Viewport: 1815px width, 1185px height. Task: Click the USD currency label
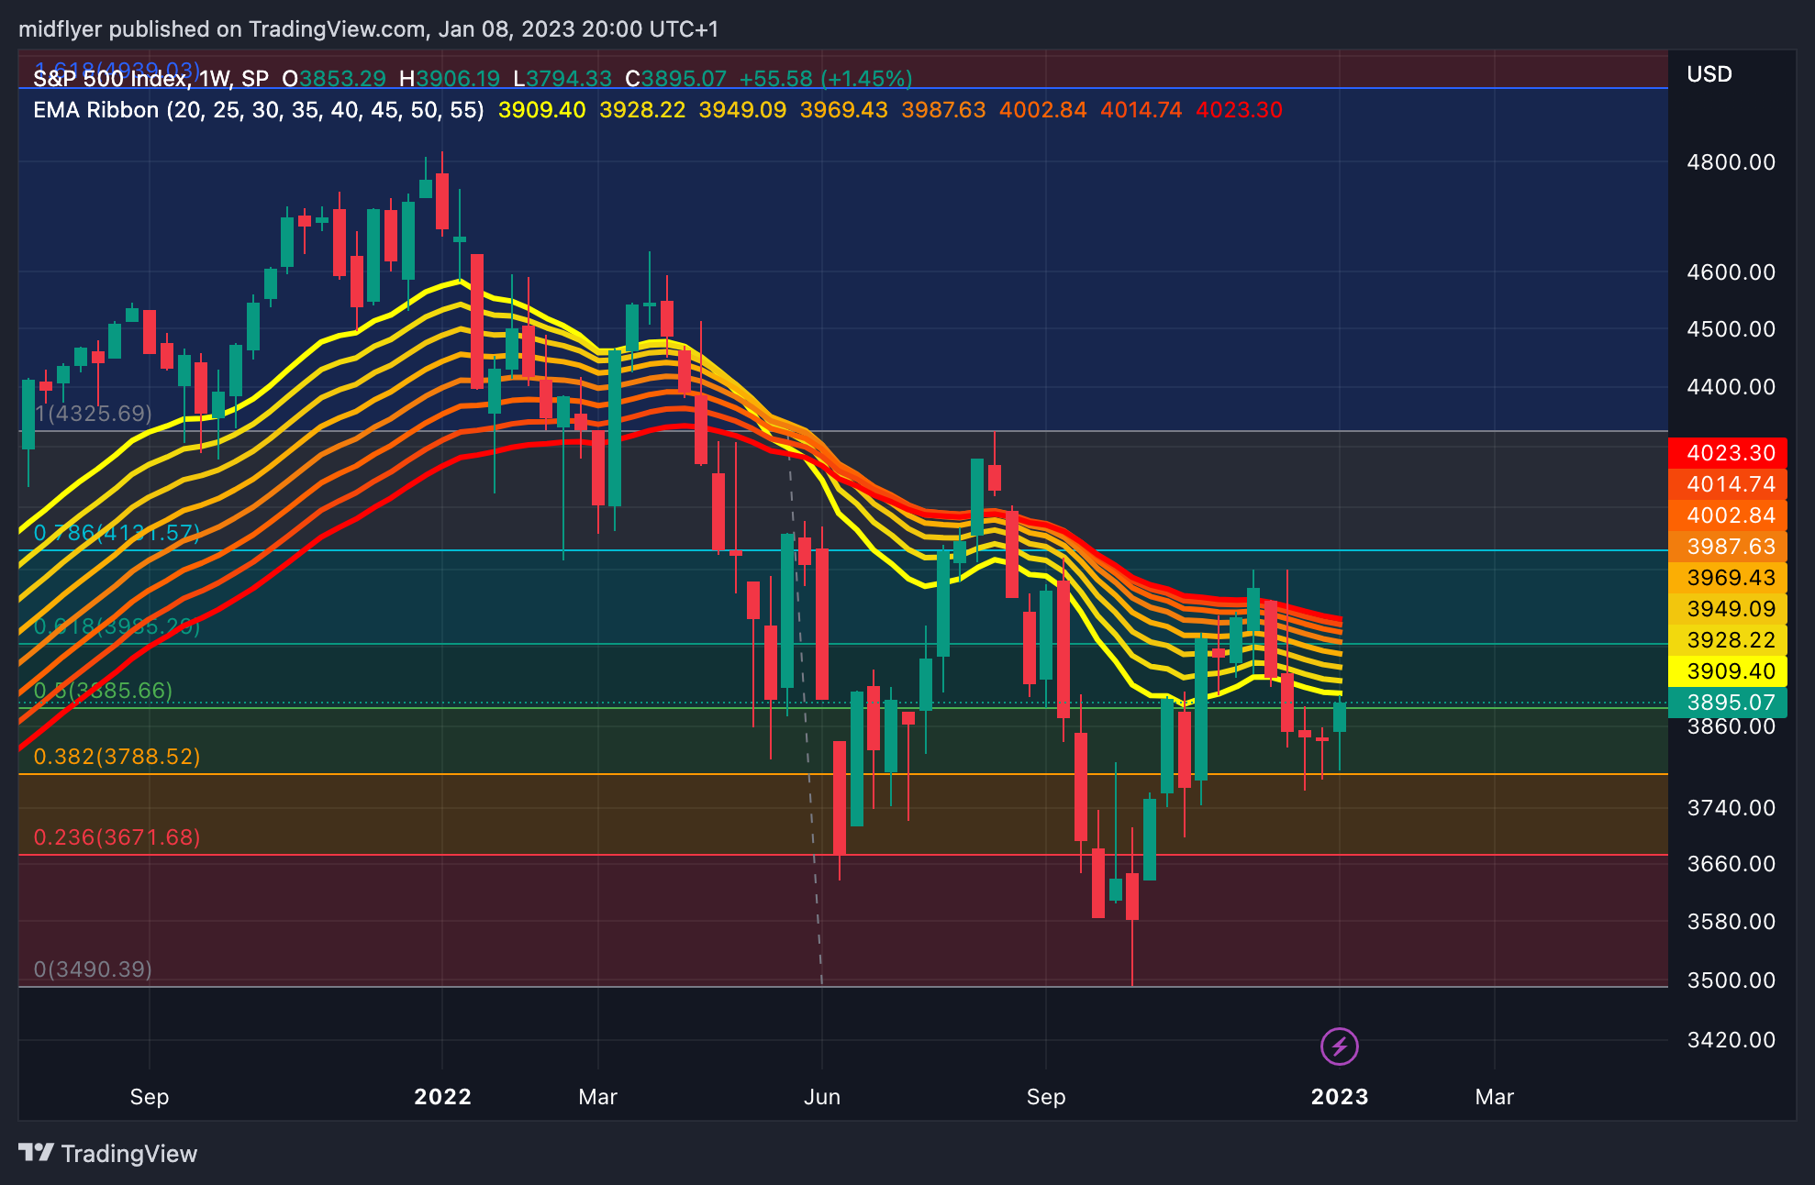tap(1709, 74)
